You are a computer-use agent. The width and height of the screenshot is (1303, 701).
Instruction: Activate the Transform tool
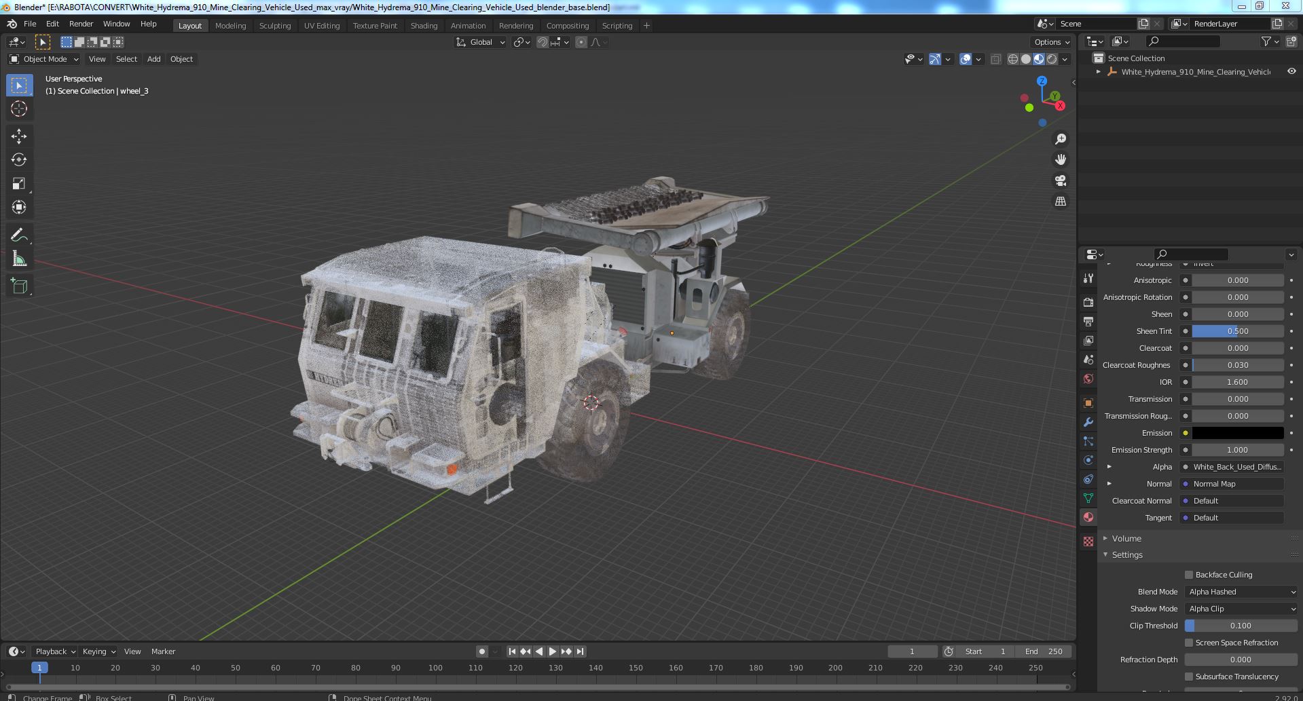[19, 207]
